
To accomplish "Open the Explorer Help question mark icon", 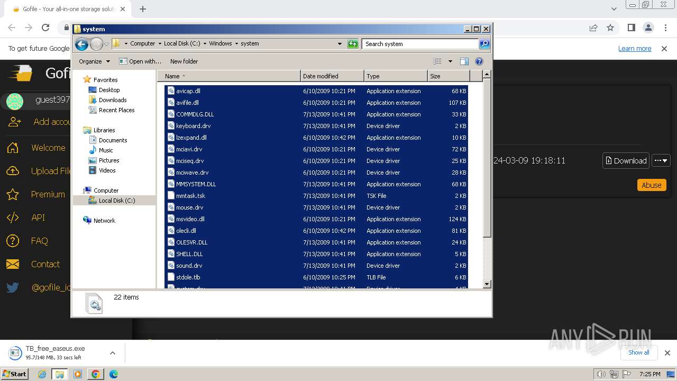I will pyautogui.click(x=479, y=61).
